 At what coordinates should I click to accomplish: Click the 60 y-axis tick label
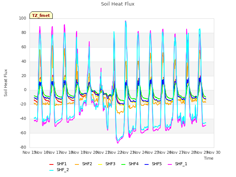[x=24, y=47]
